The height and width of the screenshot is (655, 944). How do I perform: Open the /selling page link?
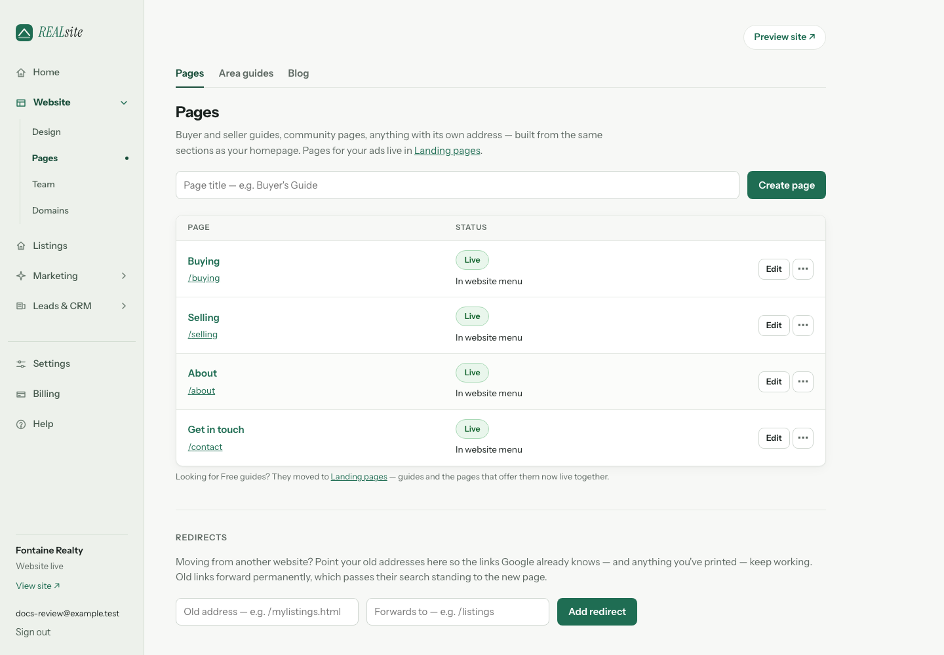[x=203, y=335]
